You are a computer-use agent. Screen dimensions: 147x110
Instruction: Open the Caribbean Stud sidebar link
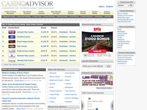(x=124, y=42)
